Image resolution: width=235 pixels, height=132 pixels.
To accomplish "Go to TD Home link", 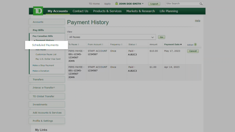I will tap(94, 4).
